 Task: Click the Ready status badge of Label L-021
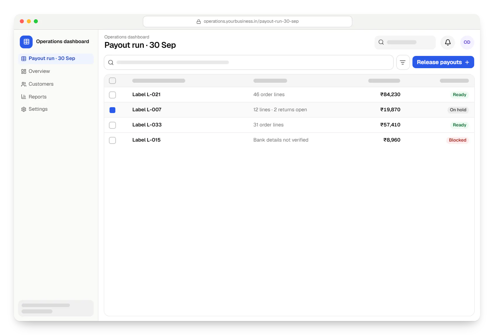(459, 95)
